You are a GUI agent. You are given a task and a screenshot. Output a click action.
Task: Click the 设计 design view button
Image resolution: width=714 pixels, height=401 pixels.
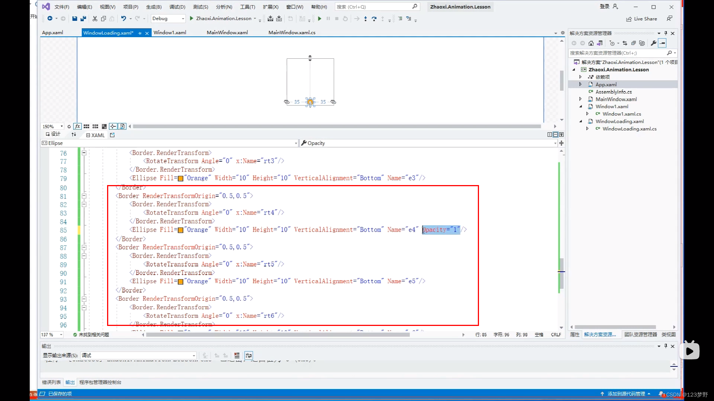pyautogui.click(x=53, y=134)
